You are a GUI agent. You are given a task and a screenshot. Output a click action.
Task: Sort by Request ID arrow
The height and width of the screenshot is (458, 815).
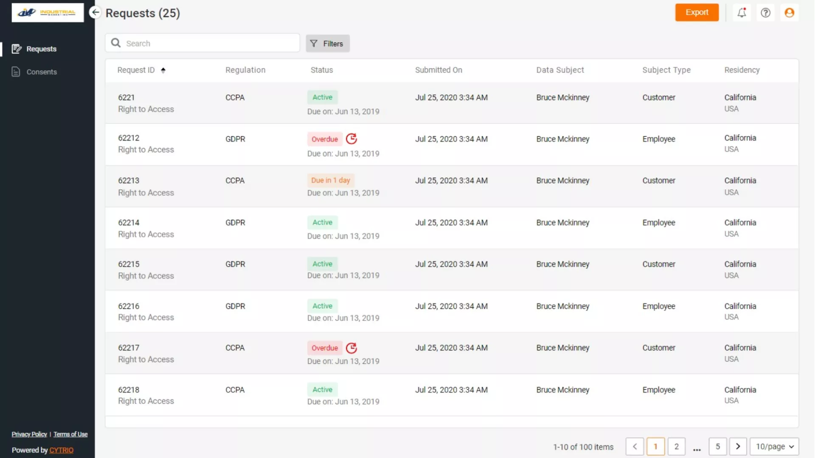click(163, 70)
